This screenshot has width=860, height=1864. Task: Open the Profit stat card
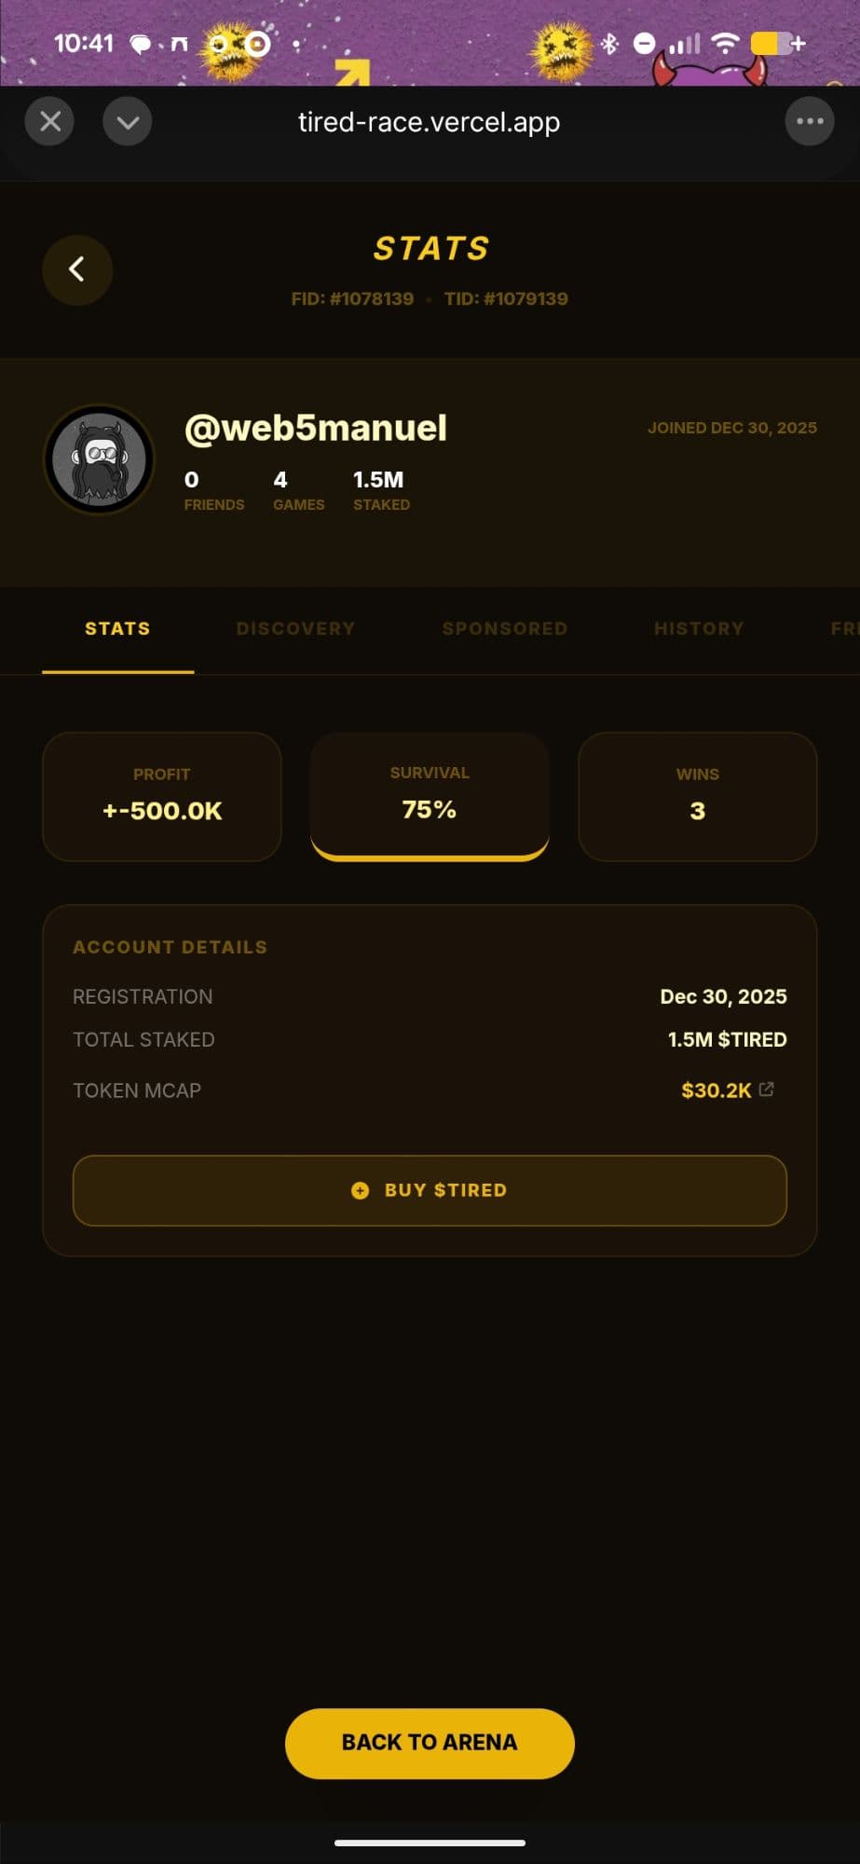(x=162, y=797)
